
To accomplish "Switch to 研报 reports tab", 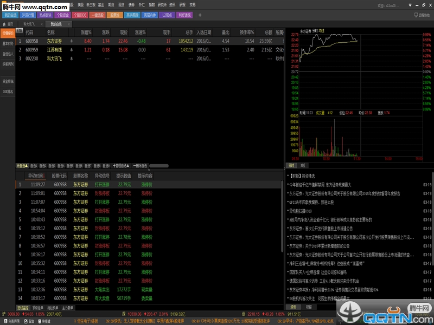I will pyautogui.click(x=309, y=307).
